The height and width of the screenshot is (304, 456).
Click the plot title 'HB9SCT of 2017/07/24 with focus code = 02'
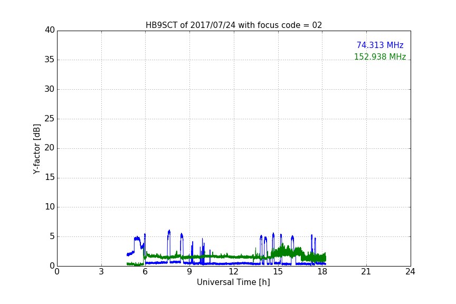(x=233, y=25)
